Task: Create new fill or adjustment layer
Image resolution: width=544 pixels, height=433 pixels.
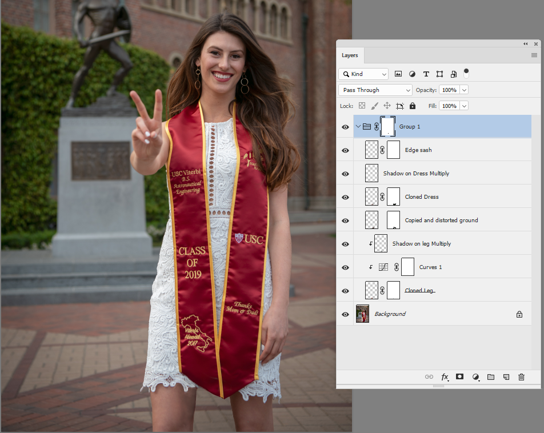Action: pyautogui.click(x=475, y=377)
